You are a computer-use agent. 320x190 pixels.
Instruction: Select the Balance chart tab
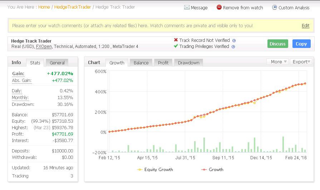141,63
